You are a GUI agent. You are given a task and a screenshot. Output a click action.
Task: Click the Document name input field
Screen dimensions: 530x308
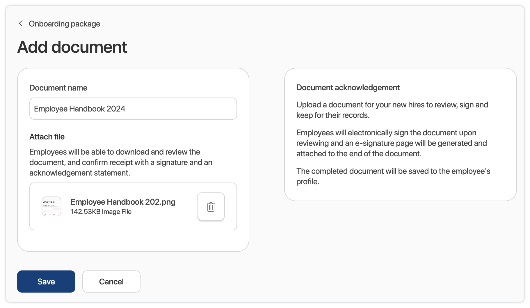(133, 109)
